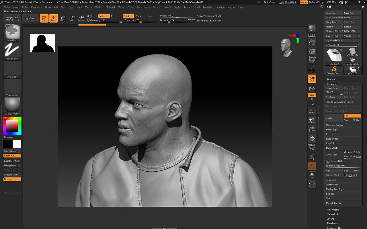Activate the Draw mode icon

click(x=53, y=18)
